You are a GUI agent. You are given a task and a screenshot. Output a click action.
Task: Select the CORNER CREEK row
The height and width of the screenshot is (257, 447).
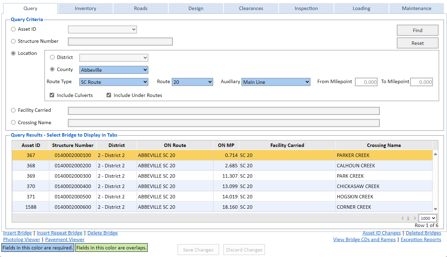tap(222, 207)
